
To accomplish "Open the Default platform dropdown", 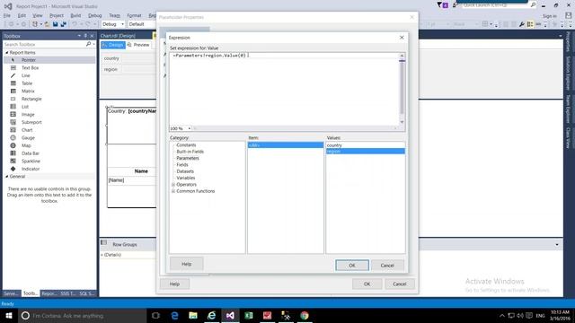I will (141, 24).
